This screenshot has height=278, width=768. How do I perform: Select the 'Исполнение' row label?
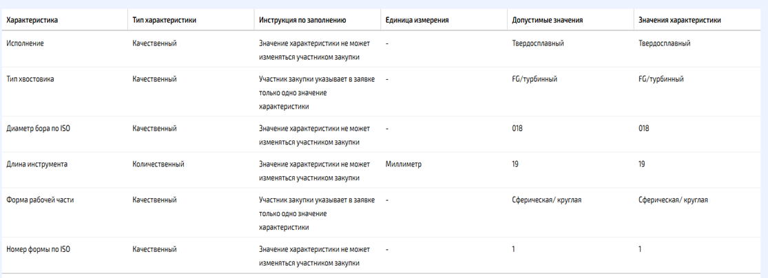[25, 43]
